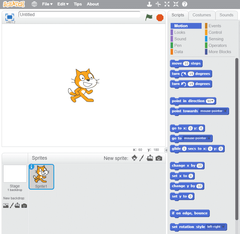The image size is (240, 234).
Task: Toggle full screen presentation mode
Action: (x=10, y=17)
